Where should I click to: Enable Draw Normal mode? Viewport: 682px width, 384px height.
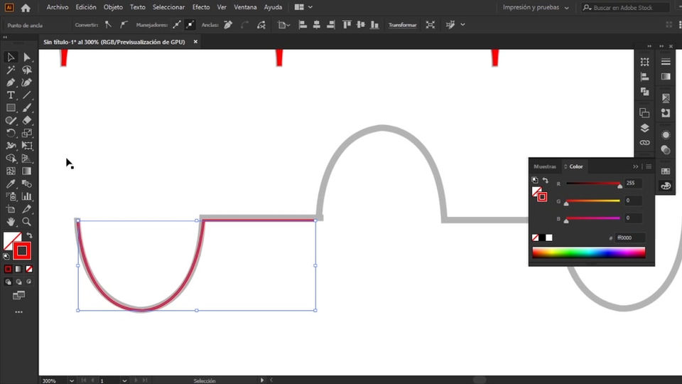tap(8, 282)
